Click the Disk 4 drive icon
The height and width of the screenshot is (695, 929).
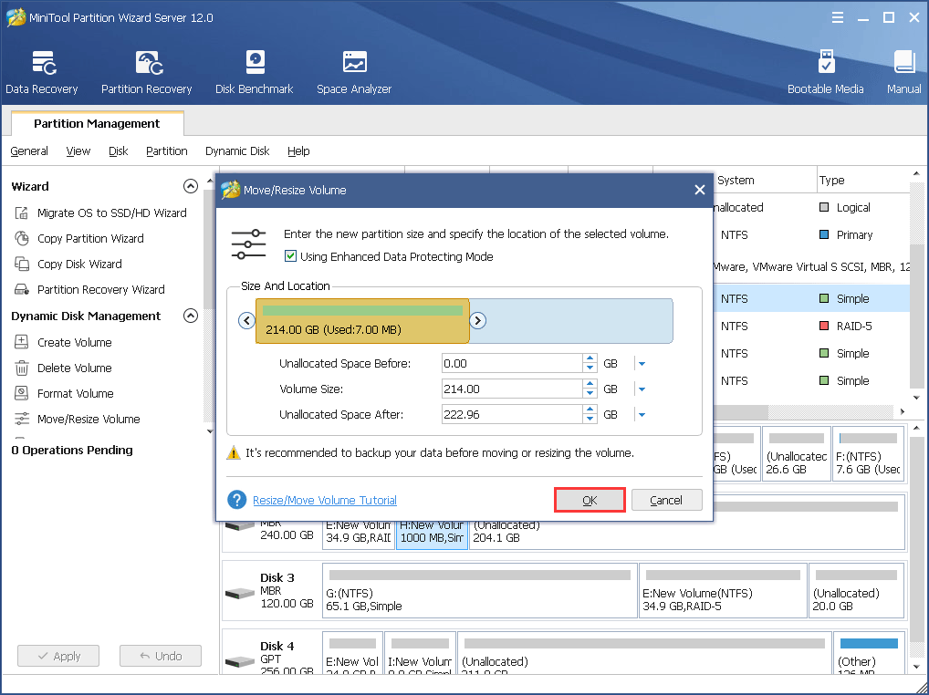point(240,661)
